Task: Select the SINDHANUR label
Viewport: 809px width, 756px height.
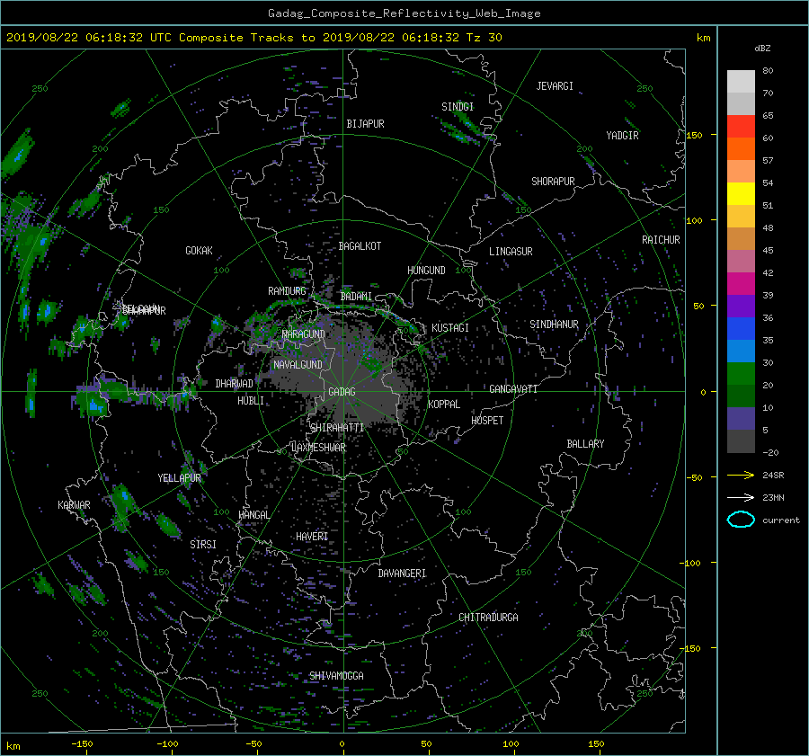Action: (x=554, y=325)
